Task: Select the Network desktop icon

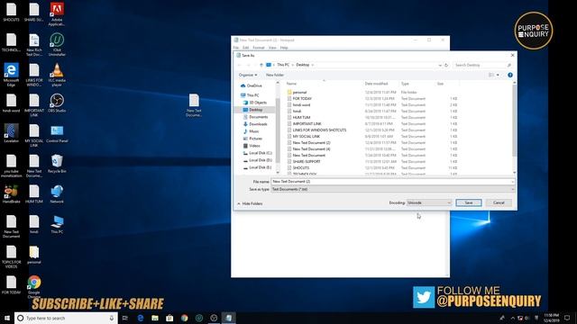Action: [57, 194]
